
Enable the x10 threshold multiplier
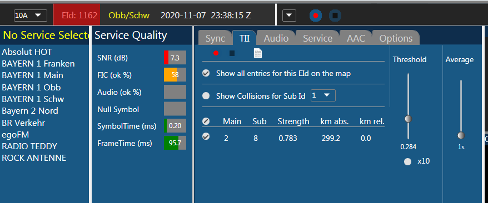(x=407, y=161)
